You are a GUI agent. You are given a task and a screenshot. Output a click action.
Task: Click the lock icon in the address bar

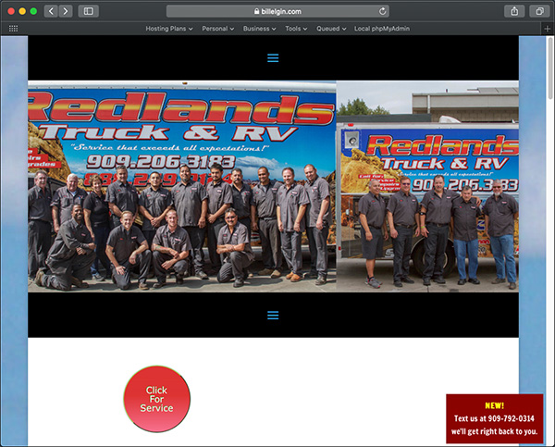(256, 11)
